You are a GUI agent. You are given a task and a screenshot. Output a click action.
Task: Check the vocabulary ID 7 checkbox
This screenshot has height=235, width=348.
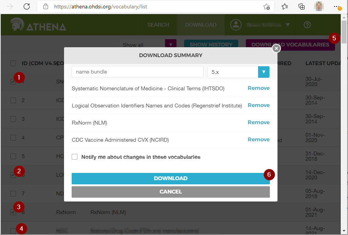13,193
